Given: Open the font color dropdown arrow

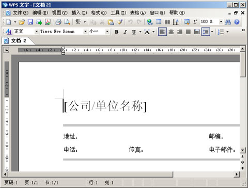Looking at the screenshot, I should pyautogui.click(x=153, y=32).
